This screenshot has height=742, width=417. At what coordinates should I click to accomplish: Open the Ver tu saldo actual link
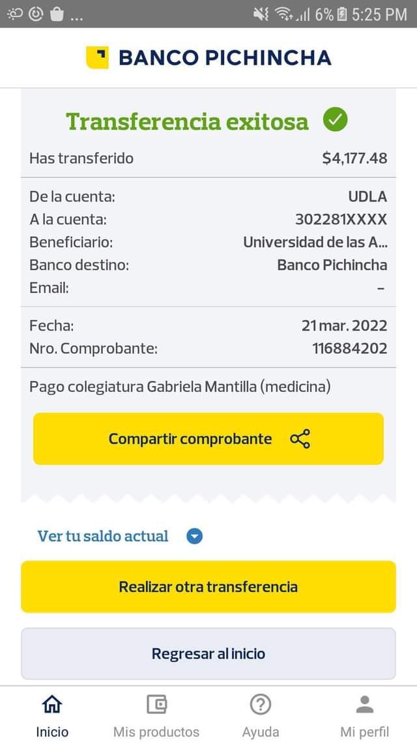tap(103, 536)
